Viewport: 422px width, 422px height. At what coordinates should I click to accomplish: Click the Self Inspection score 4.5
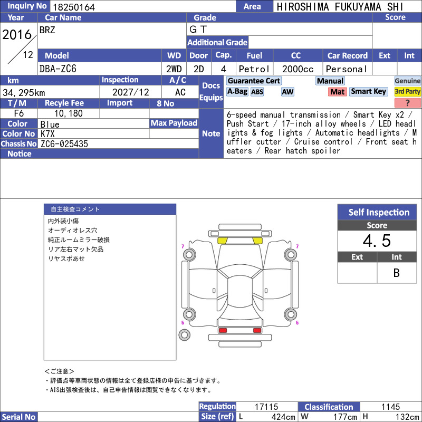tap(377, 241)
